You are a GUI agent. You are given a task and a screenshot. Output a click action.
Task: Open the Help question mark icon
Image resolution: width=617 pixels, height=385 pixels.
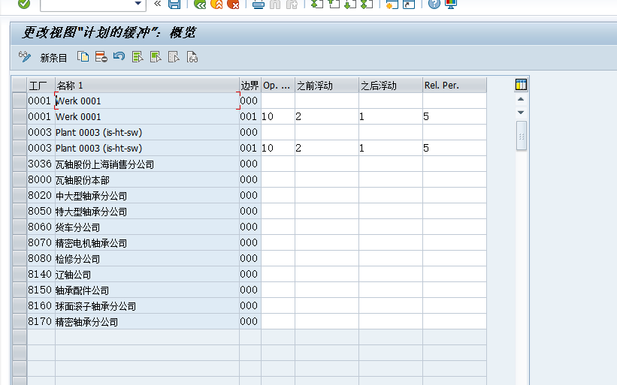(434, 4)
